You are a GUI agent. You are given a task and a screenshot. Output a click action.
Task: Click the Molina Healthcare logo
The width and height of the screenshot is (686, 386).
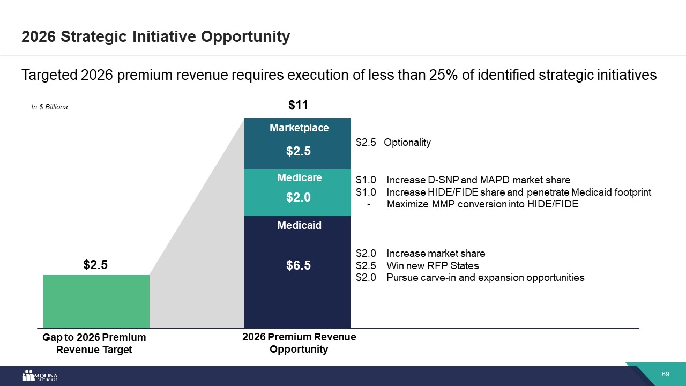(x=40, y=376)
